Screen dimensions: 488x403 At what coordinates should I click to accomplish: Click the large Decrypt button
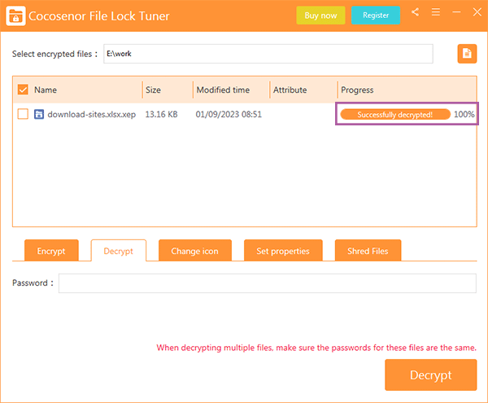coord(431,375)
